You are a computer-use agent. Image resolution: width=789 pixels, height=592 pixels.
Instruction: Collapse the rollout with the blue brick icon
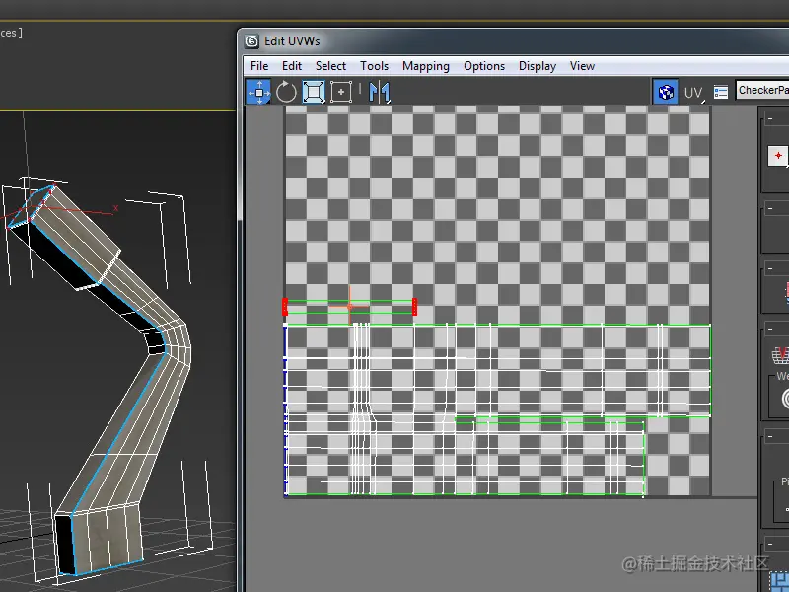(770, 545)
